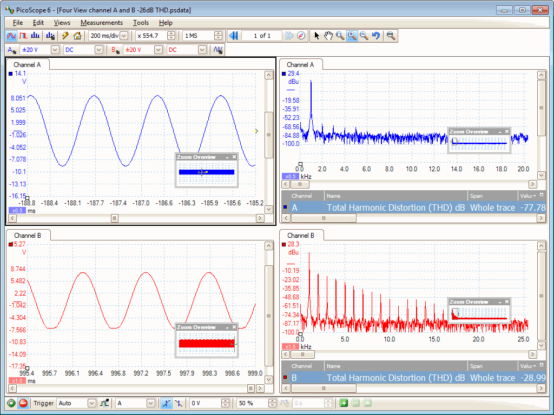This screenshot has width=554, height=415.
Task: Open the Trigger mode Auto dropdown
Action: (x=91, y=403)
